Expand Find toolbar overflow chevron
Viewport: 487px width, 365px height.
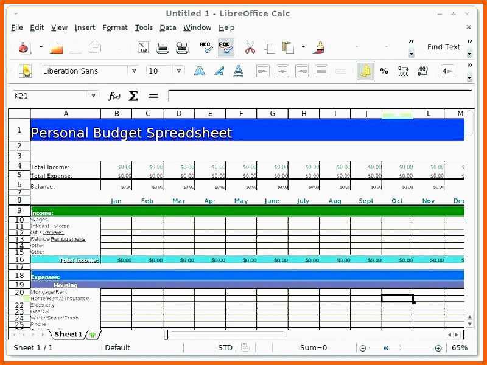pyautogui.click(x=469, y=41)
